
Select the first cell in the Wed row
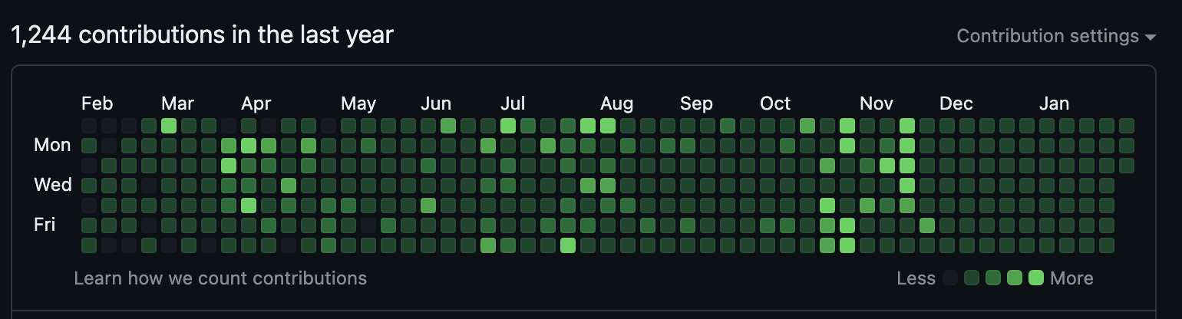point(89,185)
